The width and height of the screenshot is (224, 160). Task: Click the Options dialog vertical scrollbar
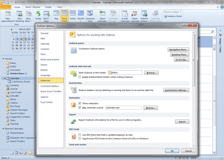(194, 60)
